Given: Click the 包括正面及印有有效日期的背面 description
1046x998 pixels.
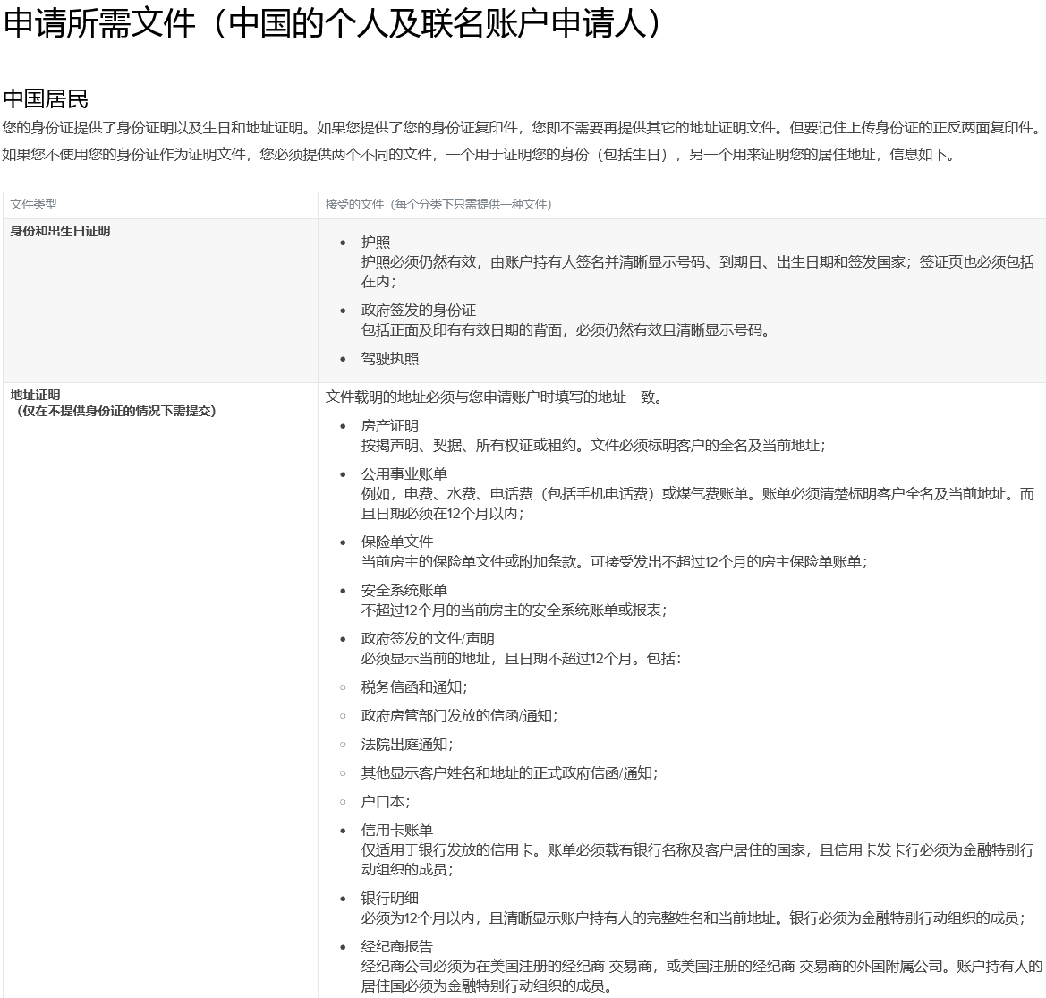Looking at the screenshot, I should 566,330.
